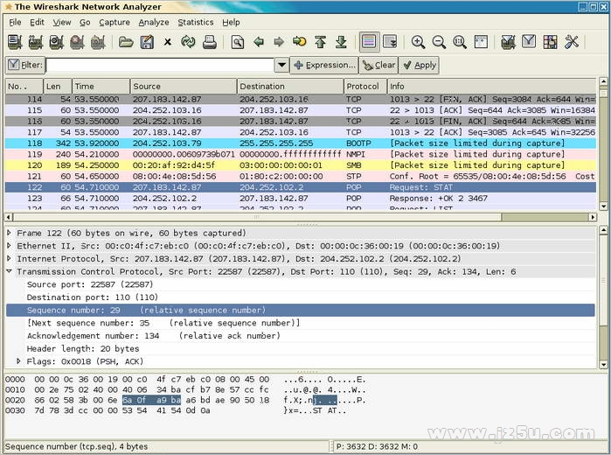Jump to first packet icon
The width and height of the screenshot is (611, 455).
(x=320, y=42)
